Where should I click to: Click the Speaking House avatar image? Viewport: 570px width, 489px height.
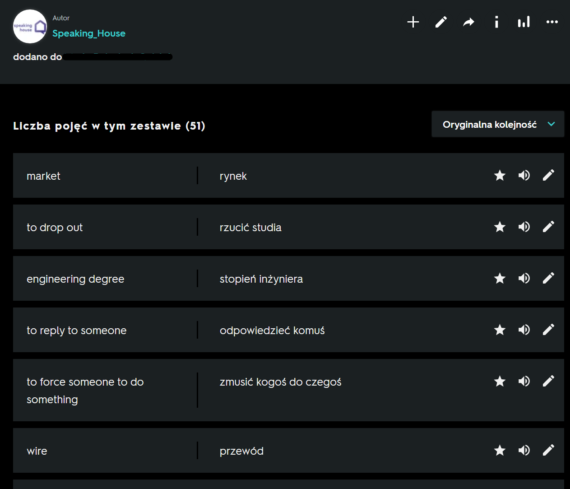click(30, 27)
